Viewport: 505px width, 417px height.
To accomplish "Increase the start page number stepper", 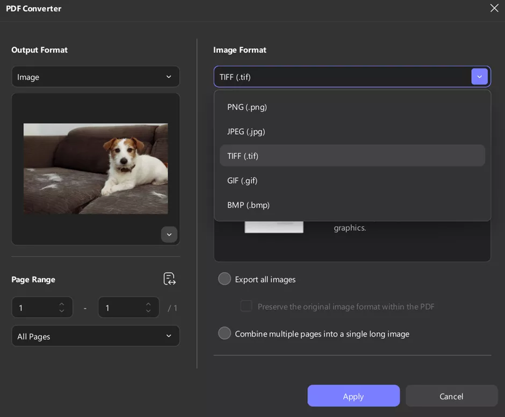I will tap(62, 304).
